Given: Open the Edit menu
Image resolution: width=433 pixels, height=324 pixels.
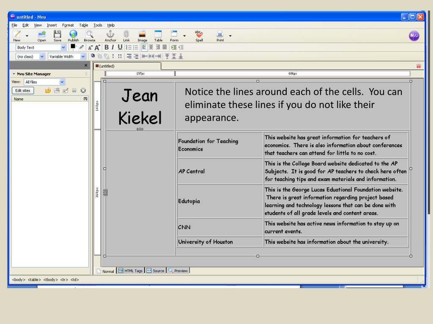Looking at the screenshot, I should 26,25.
